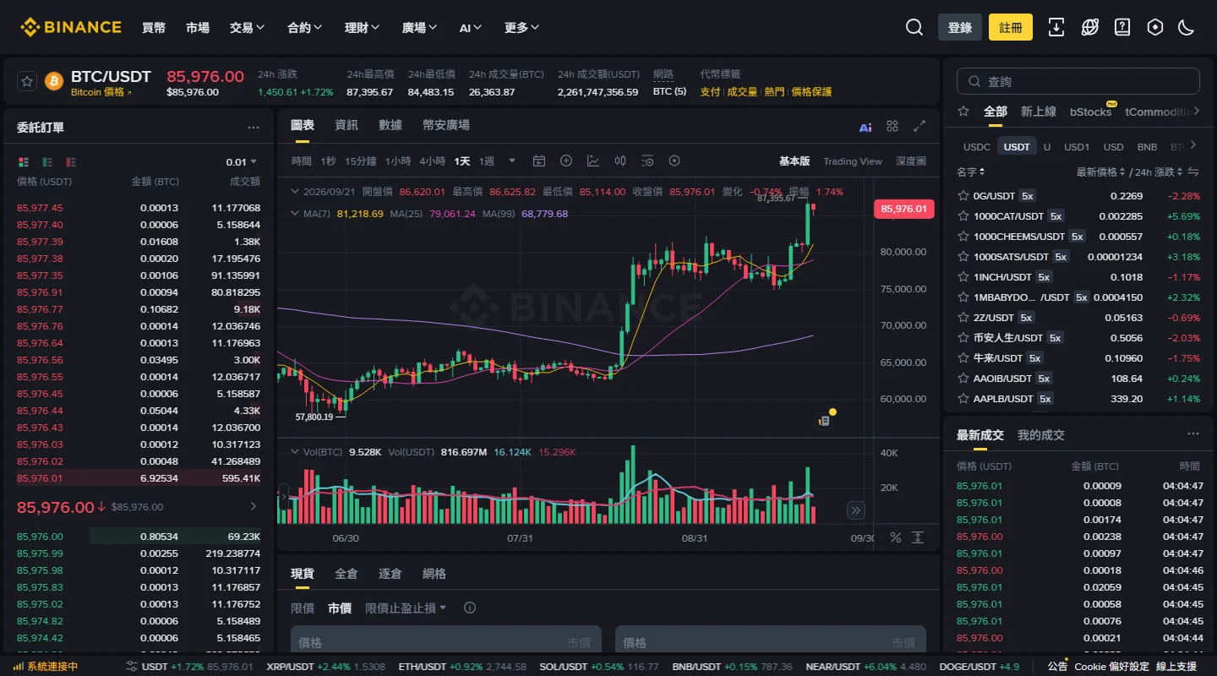Click the 註冊 button
Screen dimensions: 1217x676
[x=1011, y=27]
